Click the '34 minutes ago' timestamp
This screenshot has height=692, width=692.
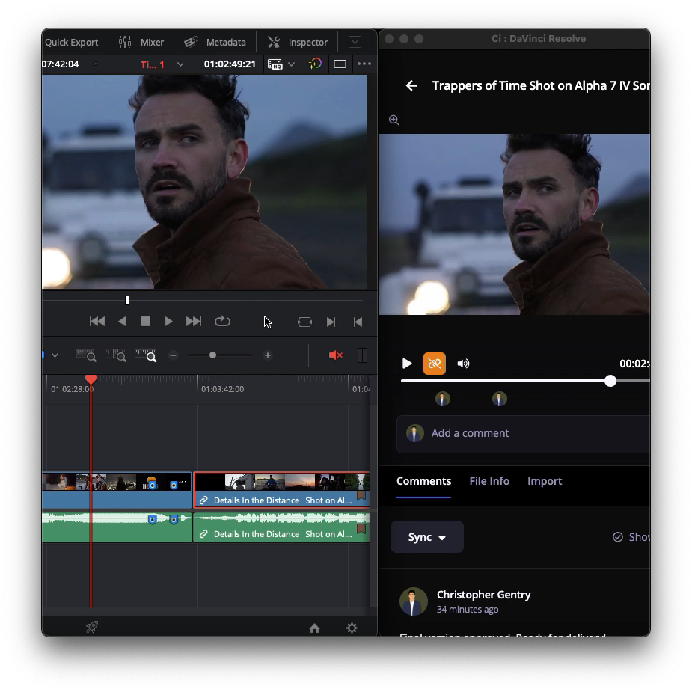pos(468,610)
